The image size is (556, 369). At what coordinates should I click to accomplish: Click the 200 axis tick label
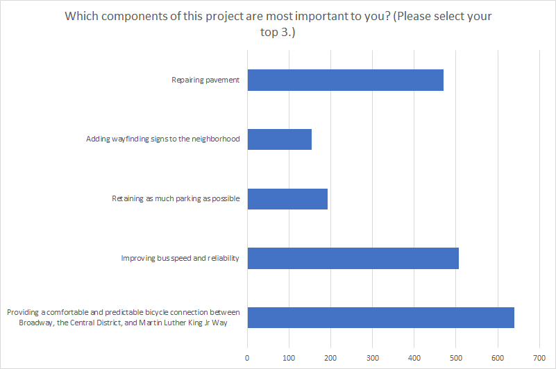click(330, 358)
